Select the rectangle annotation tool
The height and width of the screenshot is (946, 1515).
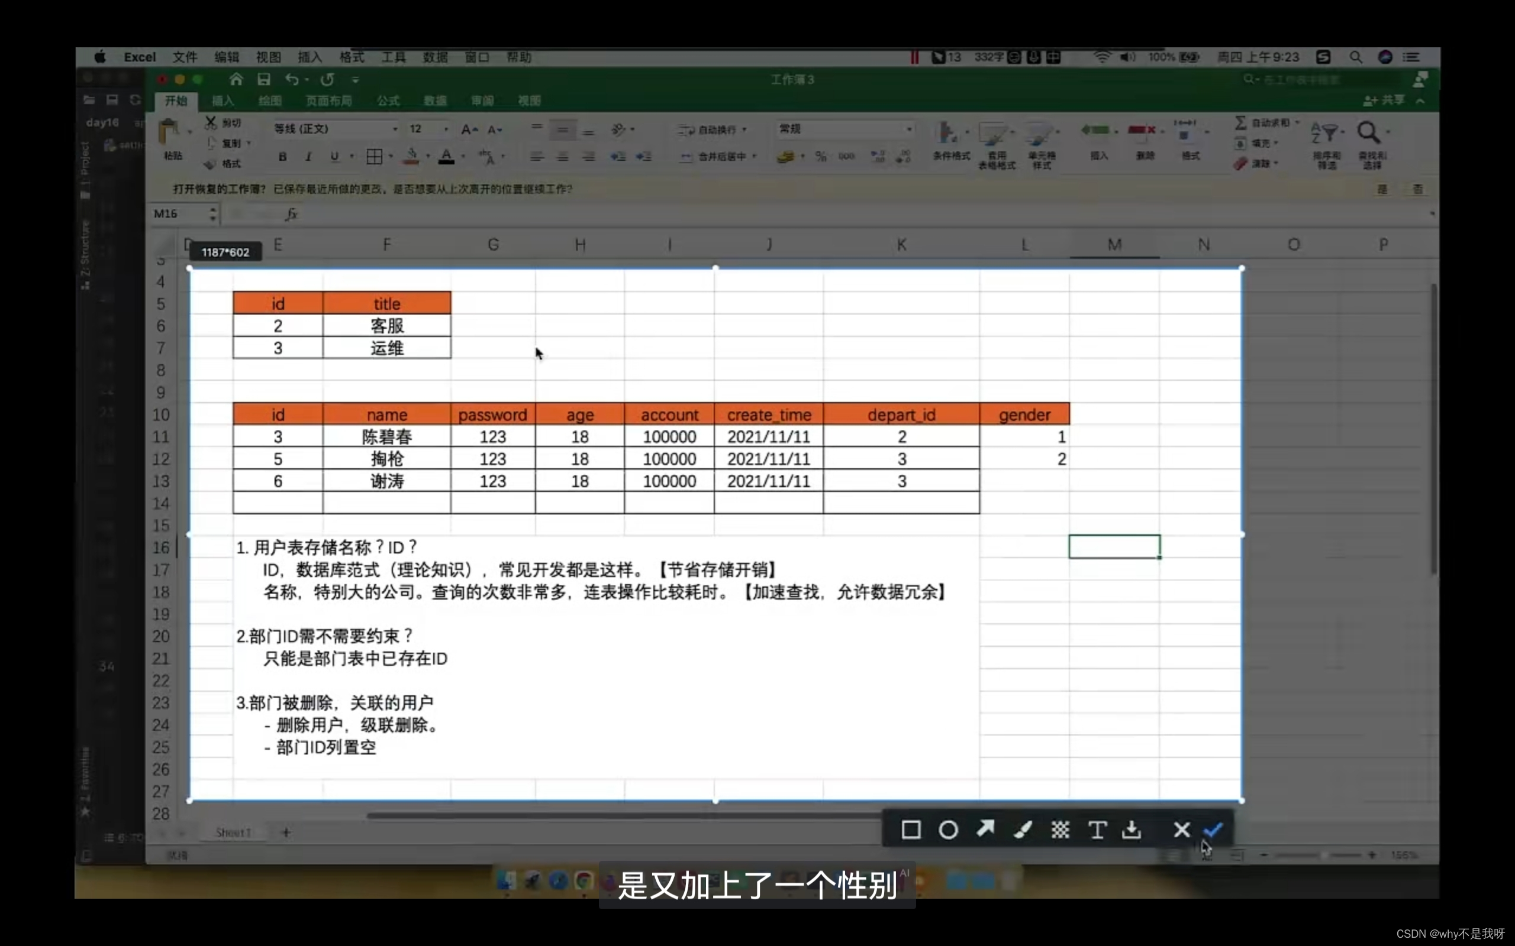coord(911,830)
